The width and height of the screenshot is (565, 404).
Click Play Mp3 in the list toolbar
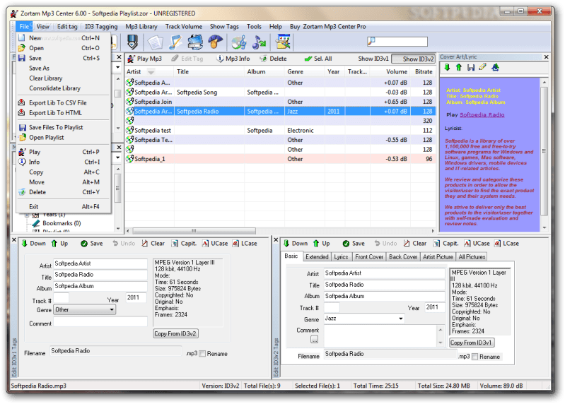click(145, 59)
